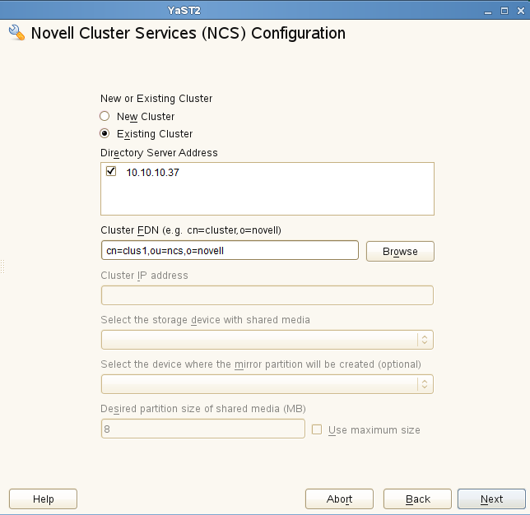Open the mirror partition device dropdown
This screenshot has height=515, width=530.
tap(267, 384)
